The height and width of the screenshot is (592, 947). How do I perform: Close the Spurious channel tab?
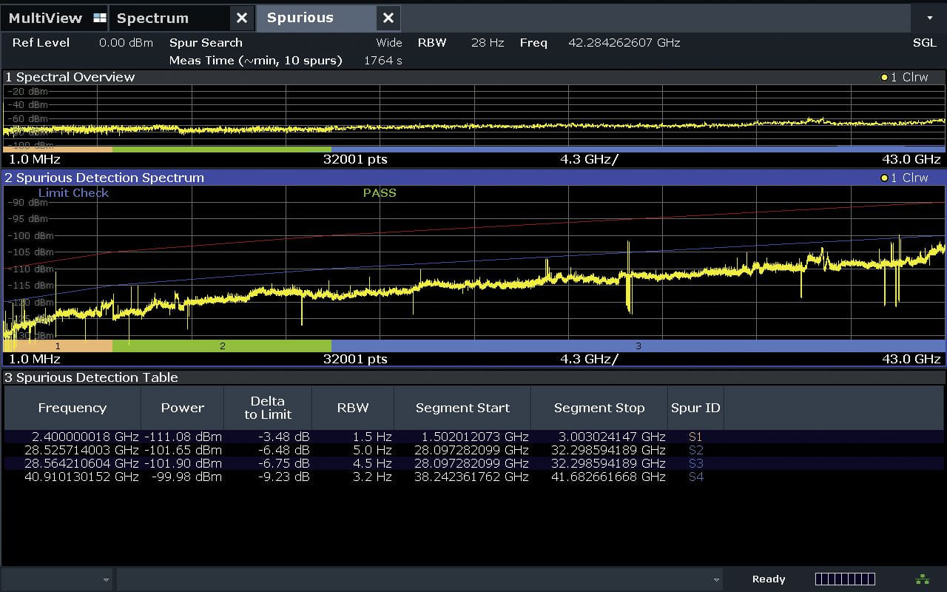pyautogui.click(x=388, y=18)
